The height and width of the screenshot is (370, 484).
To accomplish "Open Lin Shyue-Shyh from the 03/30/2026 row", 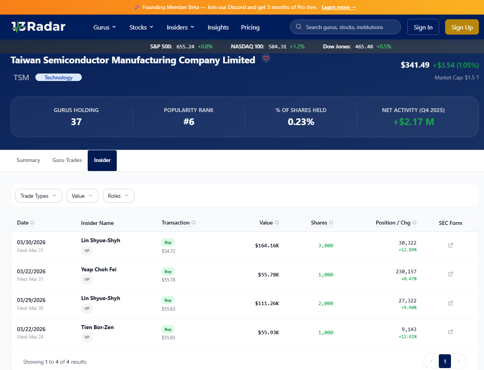I will (101, 240).
